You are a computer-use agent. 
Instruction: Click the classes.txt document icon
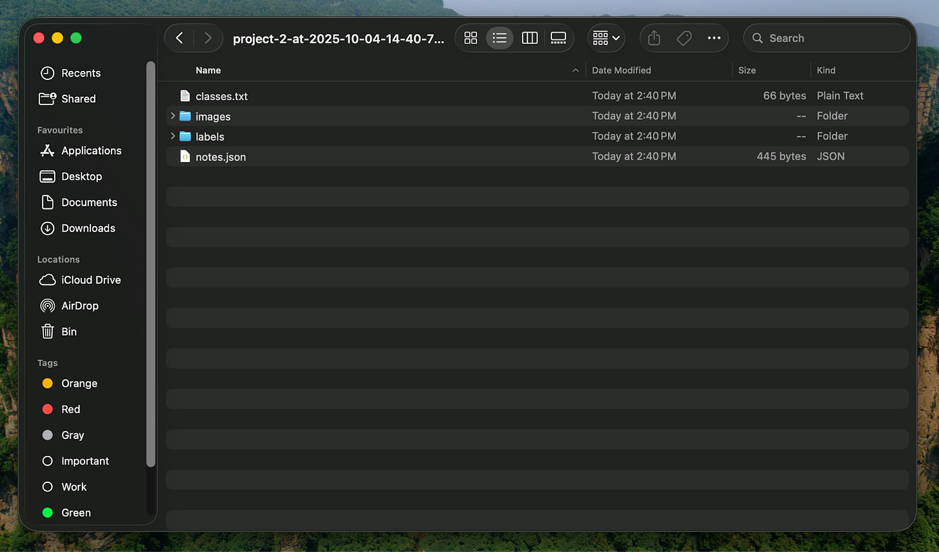pyautogui.click(x=185, y=96)
